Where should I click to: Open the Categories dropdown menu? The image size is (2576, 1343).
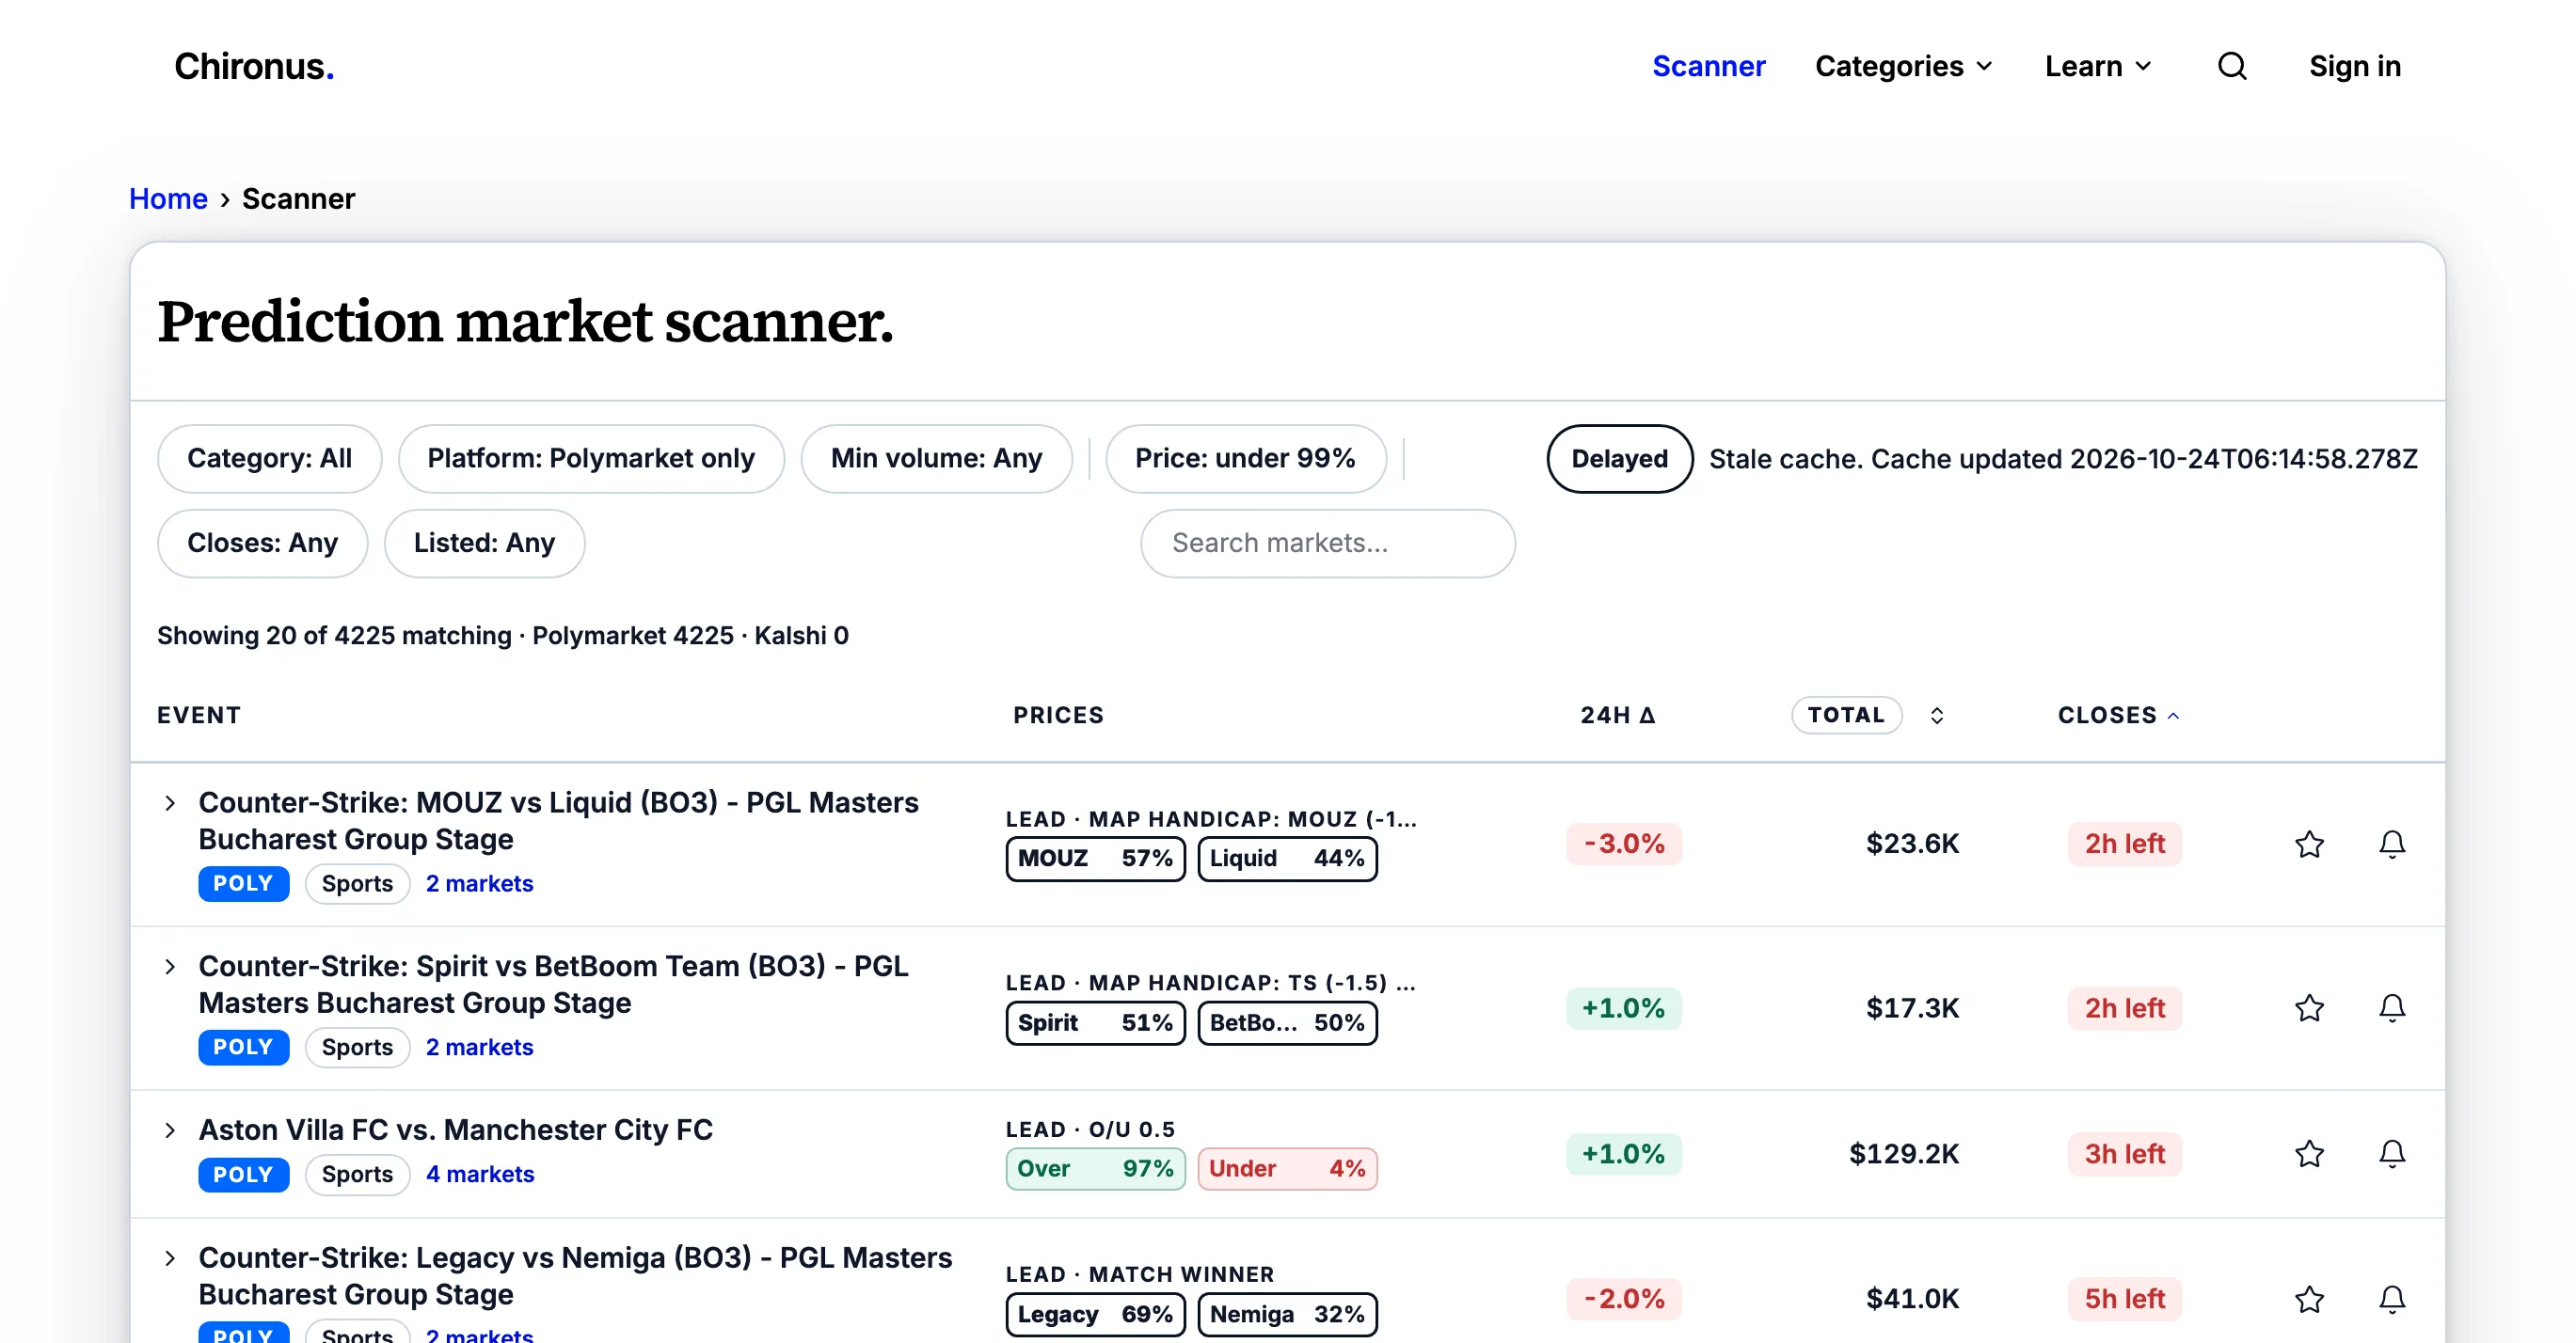coord(1903,66)
